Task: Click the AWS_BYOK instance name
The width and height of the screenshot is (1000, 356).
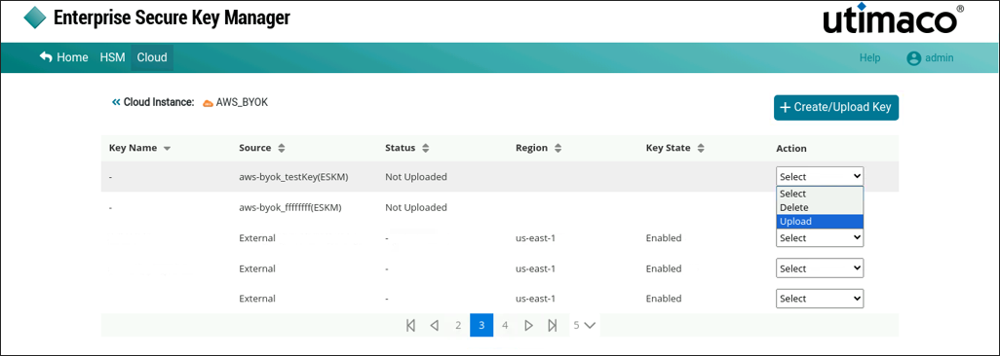Action: click(242, 102)
